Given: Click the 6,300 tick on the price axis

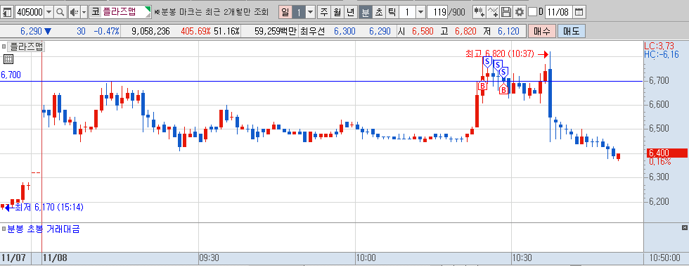Looking at the screenshot, I should 659,177.
